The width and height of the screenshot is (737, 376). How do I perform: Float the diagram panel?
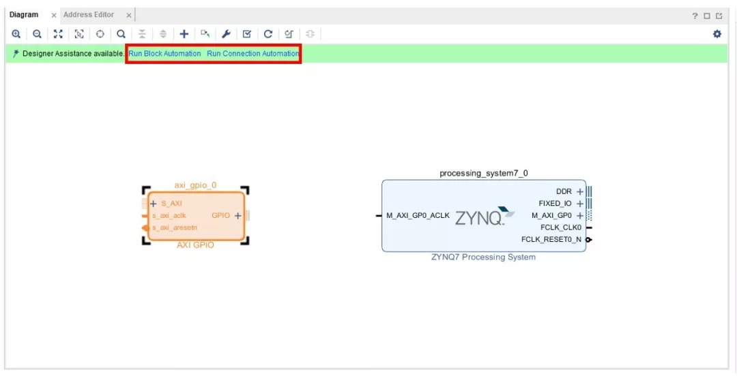(x=719, y=16)
